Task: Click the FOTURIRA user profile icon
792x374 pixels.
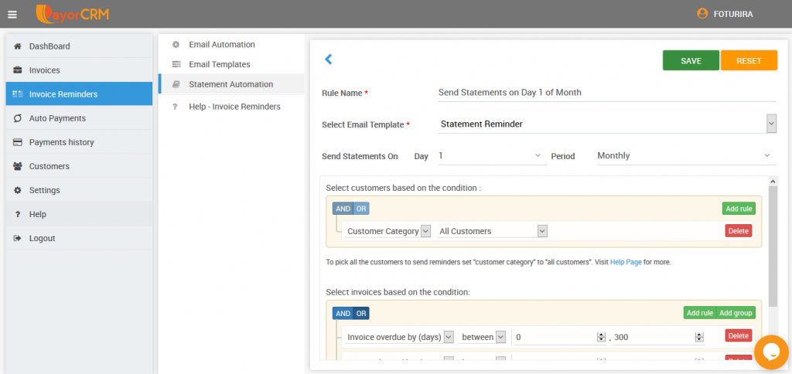Action: [x=702, y=14]
